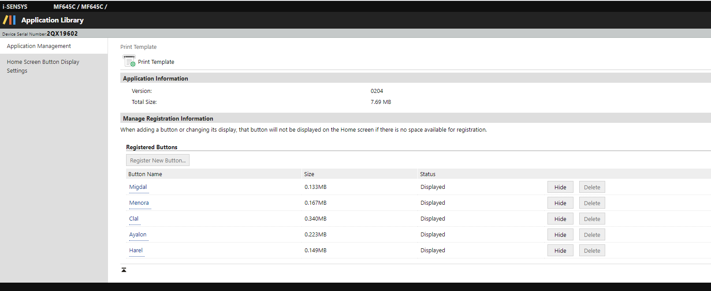Open the Clal button link

(134, 219)
